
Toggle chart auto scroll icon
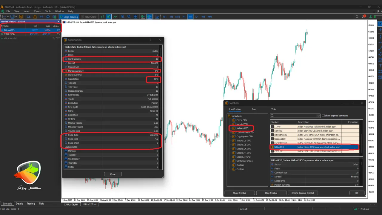click(x=143, y=17)
